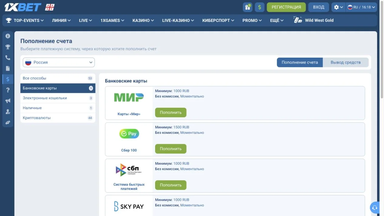Click the 1XBET logo

[x=22, y=7]
